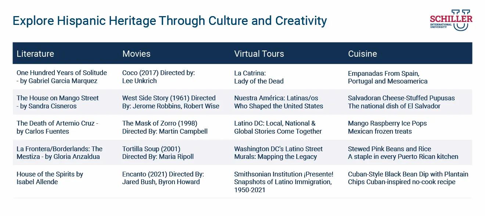The height and width of the screenshot is (216, 485).
Task: Open West Side Story (1961) entry
Action: tap(169, 102)
